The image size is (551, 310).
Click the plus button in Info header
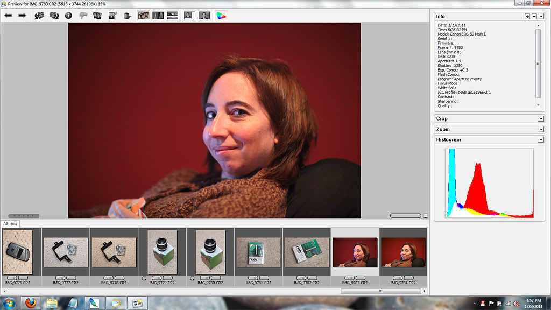pos(527,17)
